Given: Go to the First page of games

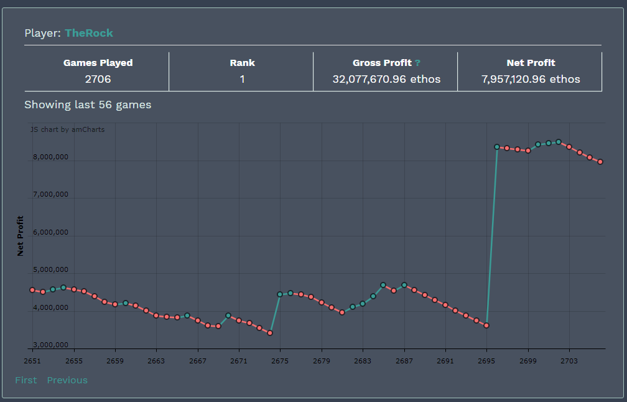Looking at the screenshot, I should (26, 380).
